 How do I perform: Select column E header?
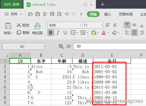(112, 55)
